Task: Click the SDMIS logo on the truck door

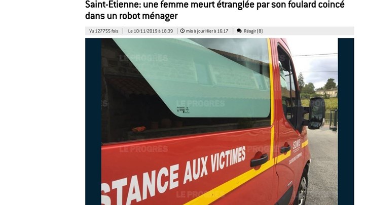Action: click(297, 145)
